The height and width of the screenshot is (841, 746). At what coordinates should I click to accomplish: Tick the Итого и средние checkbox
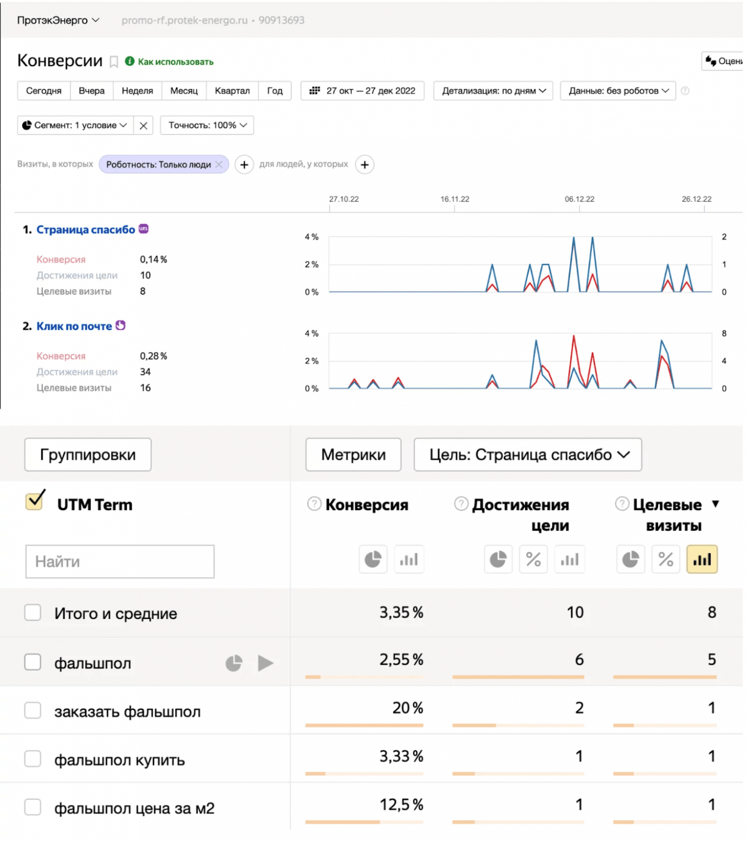[x=33, y=613]
